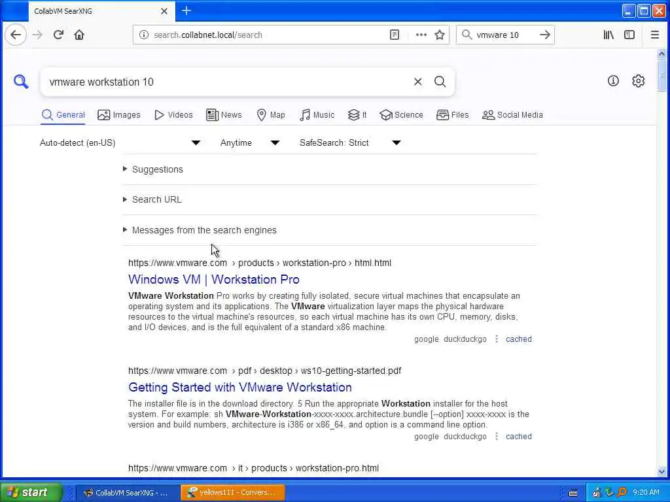The width and height of the screenshot is (670, 502).
Task: Open cached copy of Windows VM result
Action: coord(519,339)
